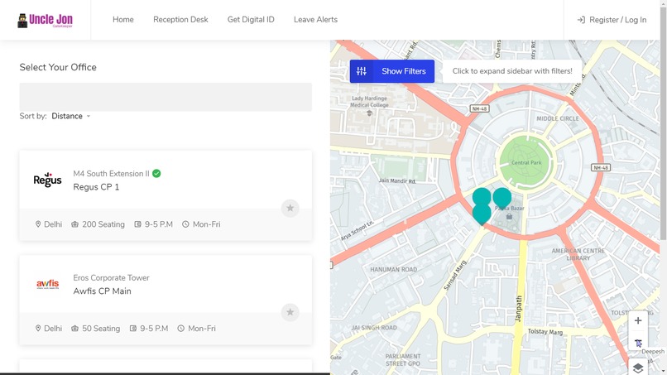The image size is (667, 375).
Task: Select the right teal map marker
Action: 502,198
